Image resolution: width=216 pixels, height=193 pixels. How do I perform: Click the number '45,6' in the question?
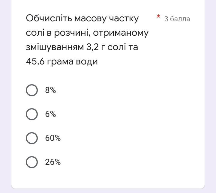point(35,61)
